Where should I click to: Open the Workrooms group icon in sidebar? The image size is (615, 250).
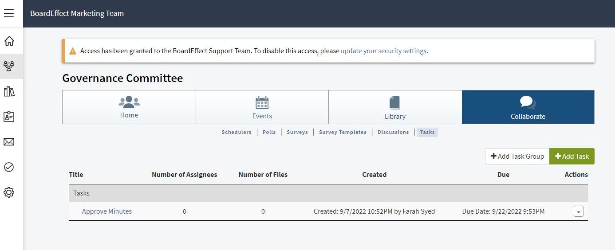point(9,66)
